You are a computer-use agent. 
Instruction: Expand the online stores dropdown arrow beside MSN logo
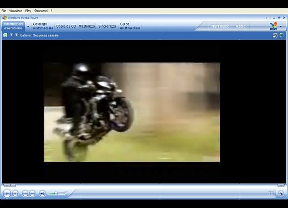(281, 27)
